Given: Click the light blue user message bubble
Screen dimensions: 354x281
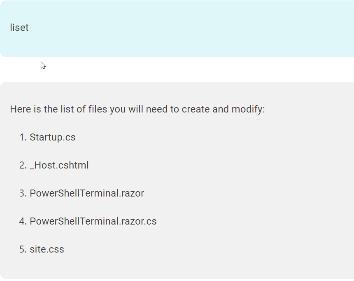Looking at the screenshot, I should (177, 29).
